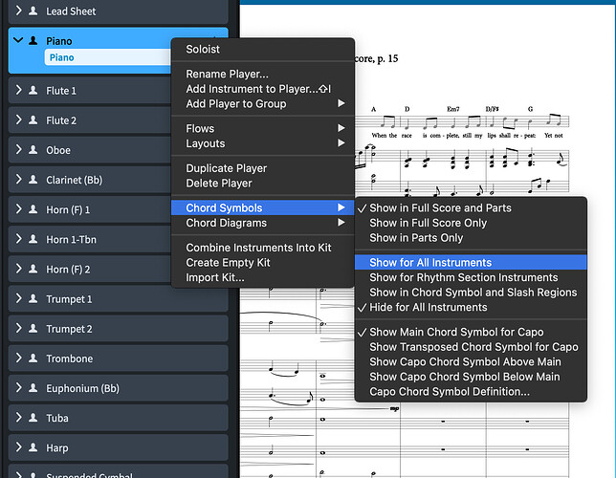Expand the Clarinet (Bb) player

coord(18,180)
